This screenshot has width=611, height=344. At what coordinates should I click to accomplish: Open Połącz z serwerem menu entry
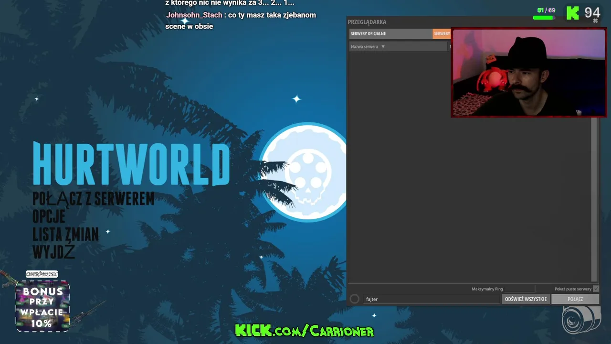pyautogui.click(x=94, y=199)
